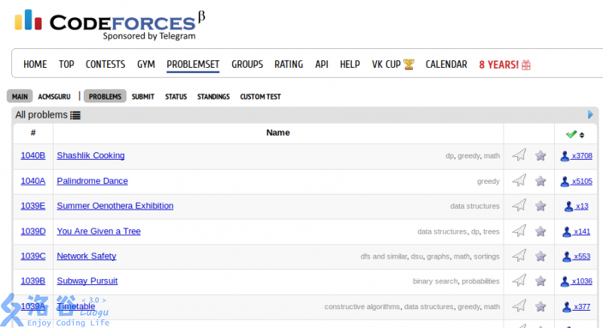Click submit paper-plane icon for Shashlik Cooking
The image size is (603, 328).
click(x=519, y=155)
